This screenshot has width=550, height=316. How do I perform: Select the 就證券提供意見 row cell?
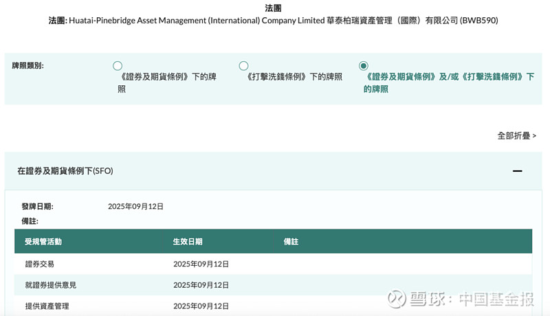click(50, 285)
